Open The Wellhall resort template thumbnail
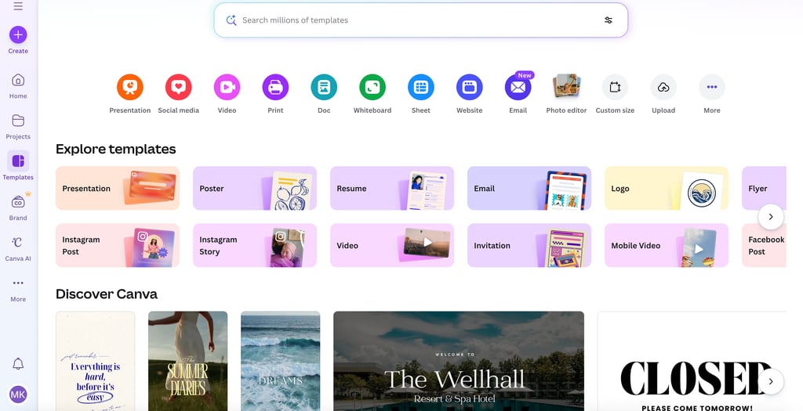 (458, 361)
